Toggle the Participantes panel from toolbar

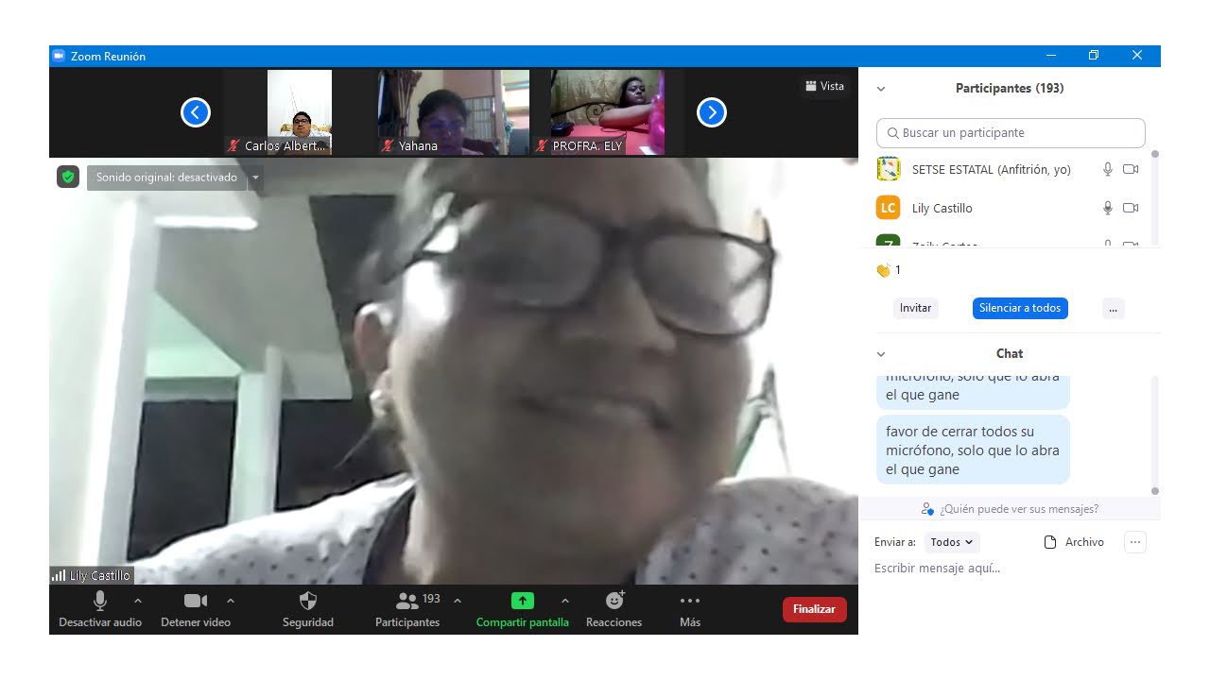pyautogui.click(x=407, y=609)
